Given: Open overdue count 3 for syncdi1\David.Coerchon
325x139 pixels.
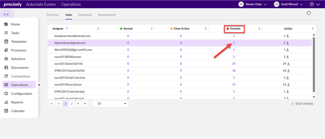Looking at the screenshot, I should click(x=234, y=78).
